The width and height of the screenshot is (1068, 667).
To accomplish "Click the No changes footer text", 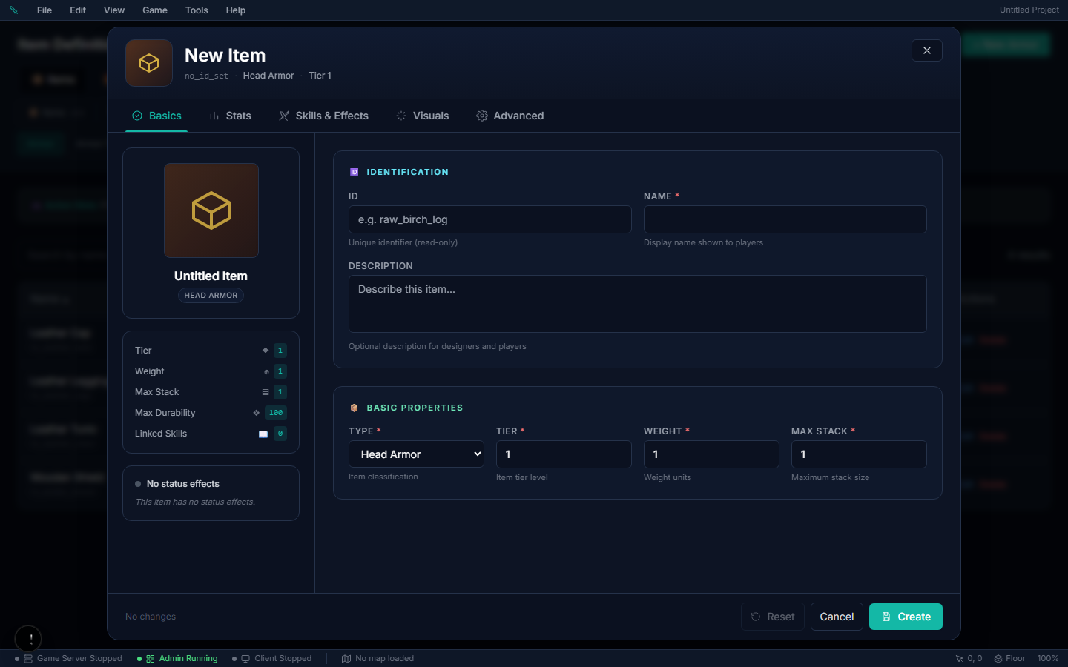I will click(x=151, y=617).
